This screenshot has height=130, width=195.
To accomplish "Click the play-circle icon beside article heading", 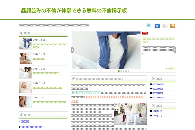I will click(x=74, y=79).
